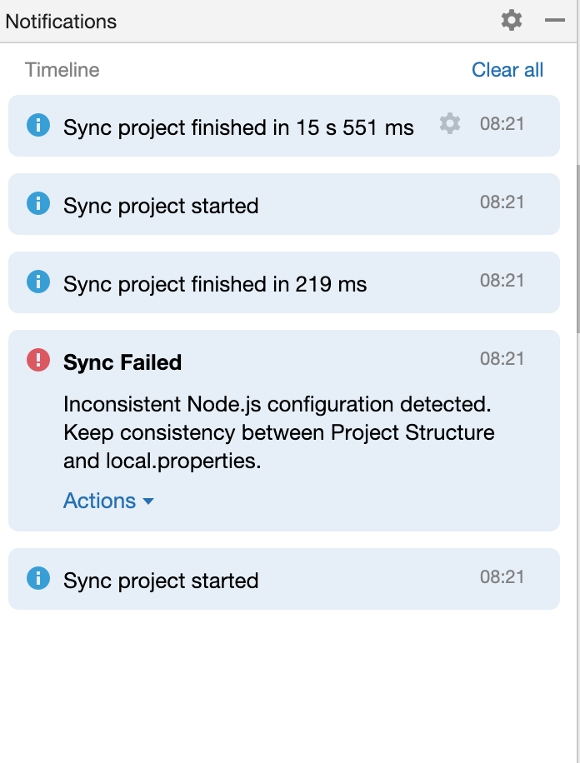This screenshot has width=580, height=763.
Task: Click gear icon on 15 s 551 ms notification
Action: pos(450,124)
